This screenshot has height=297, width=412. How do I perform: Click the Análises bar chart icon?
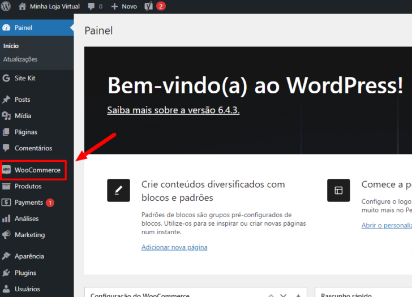[x=6, y=218]
